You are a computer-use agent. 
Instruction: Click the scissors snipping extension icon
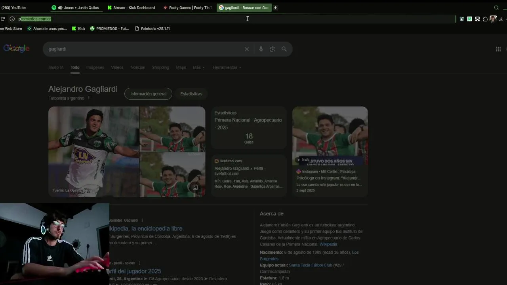478,19
